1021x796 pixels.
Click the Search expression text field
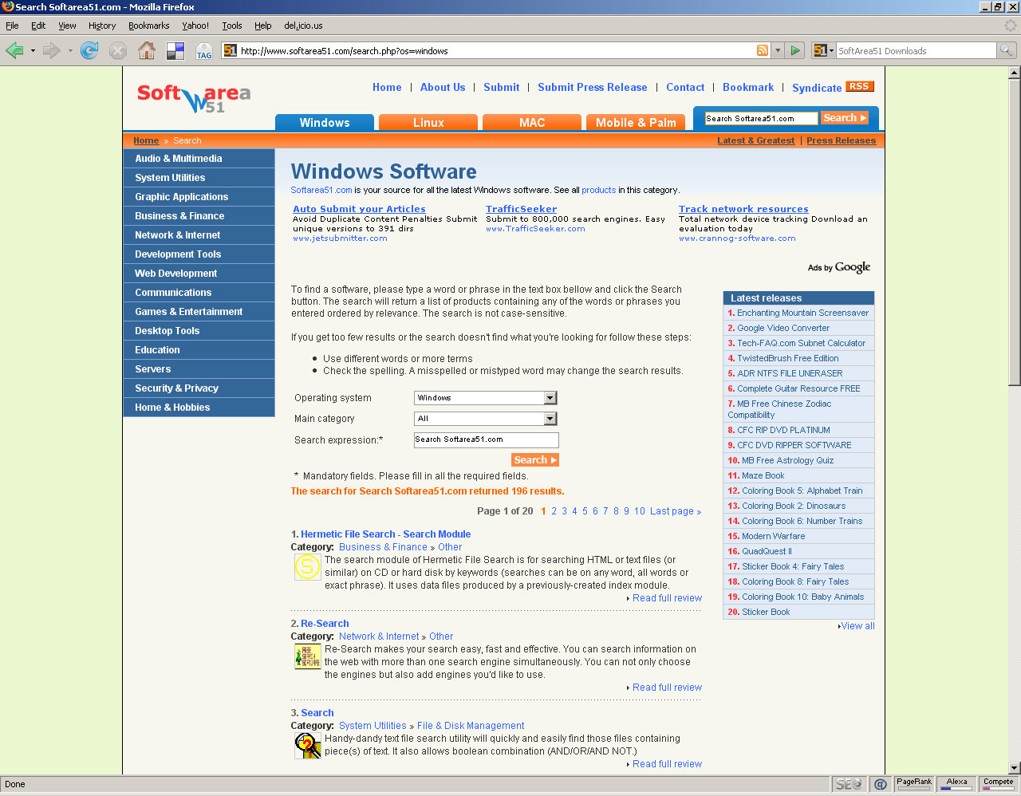486,439
